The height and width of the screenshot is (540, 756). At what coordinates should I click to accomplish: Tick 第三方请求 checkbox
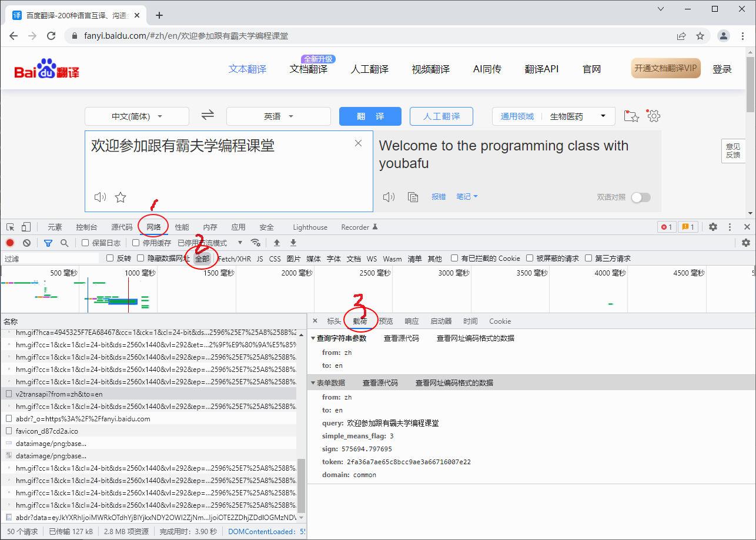588,258
